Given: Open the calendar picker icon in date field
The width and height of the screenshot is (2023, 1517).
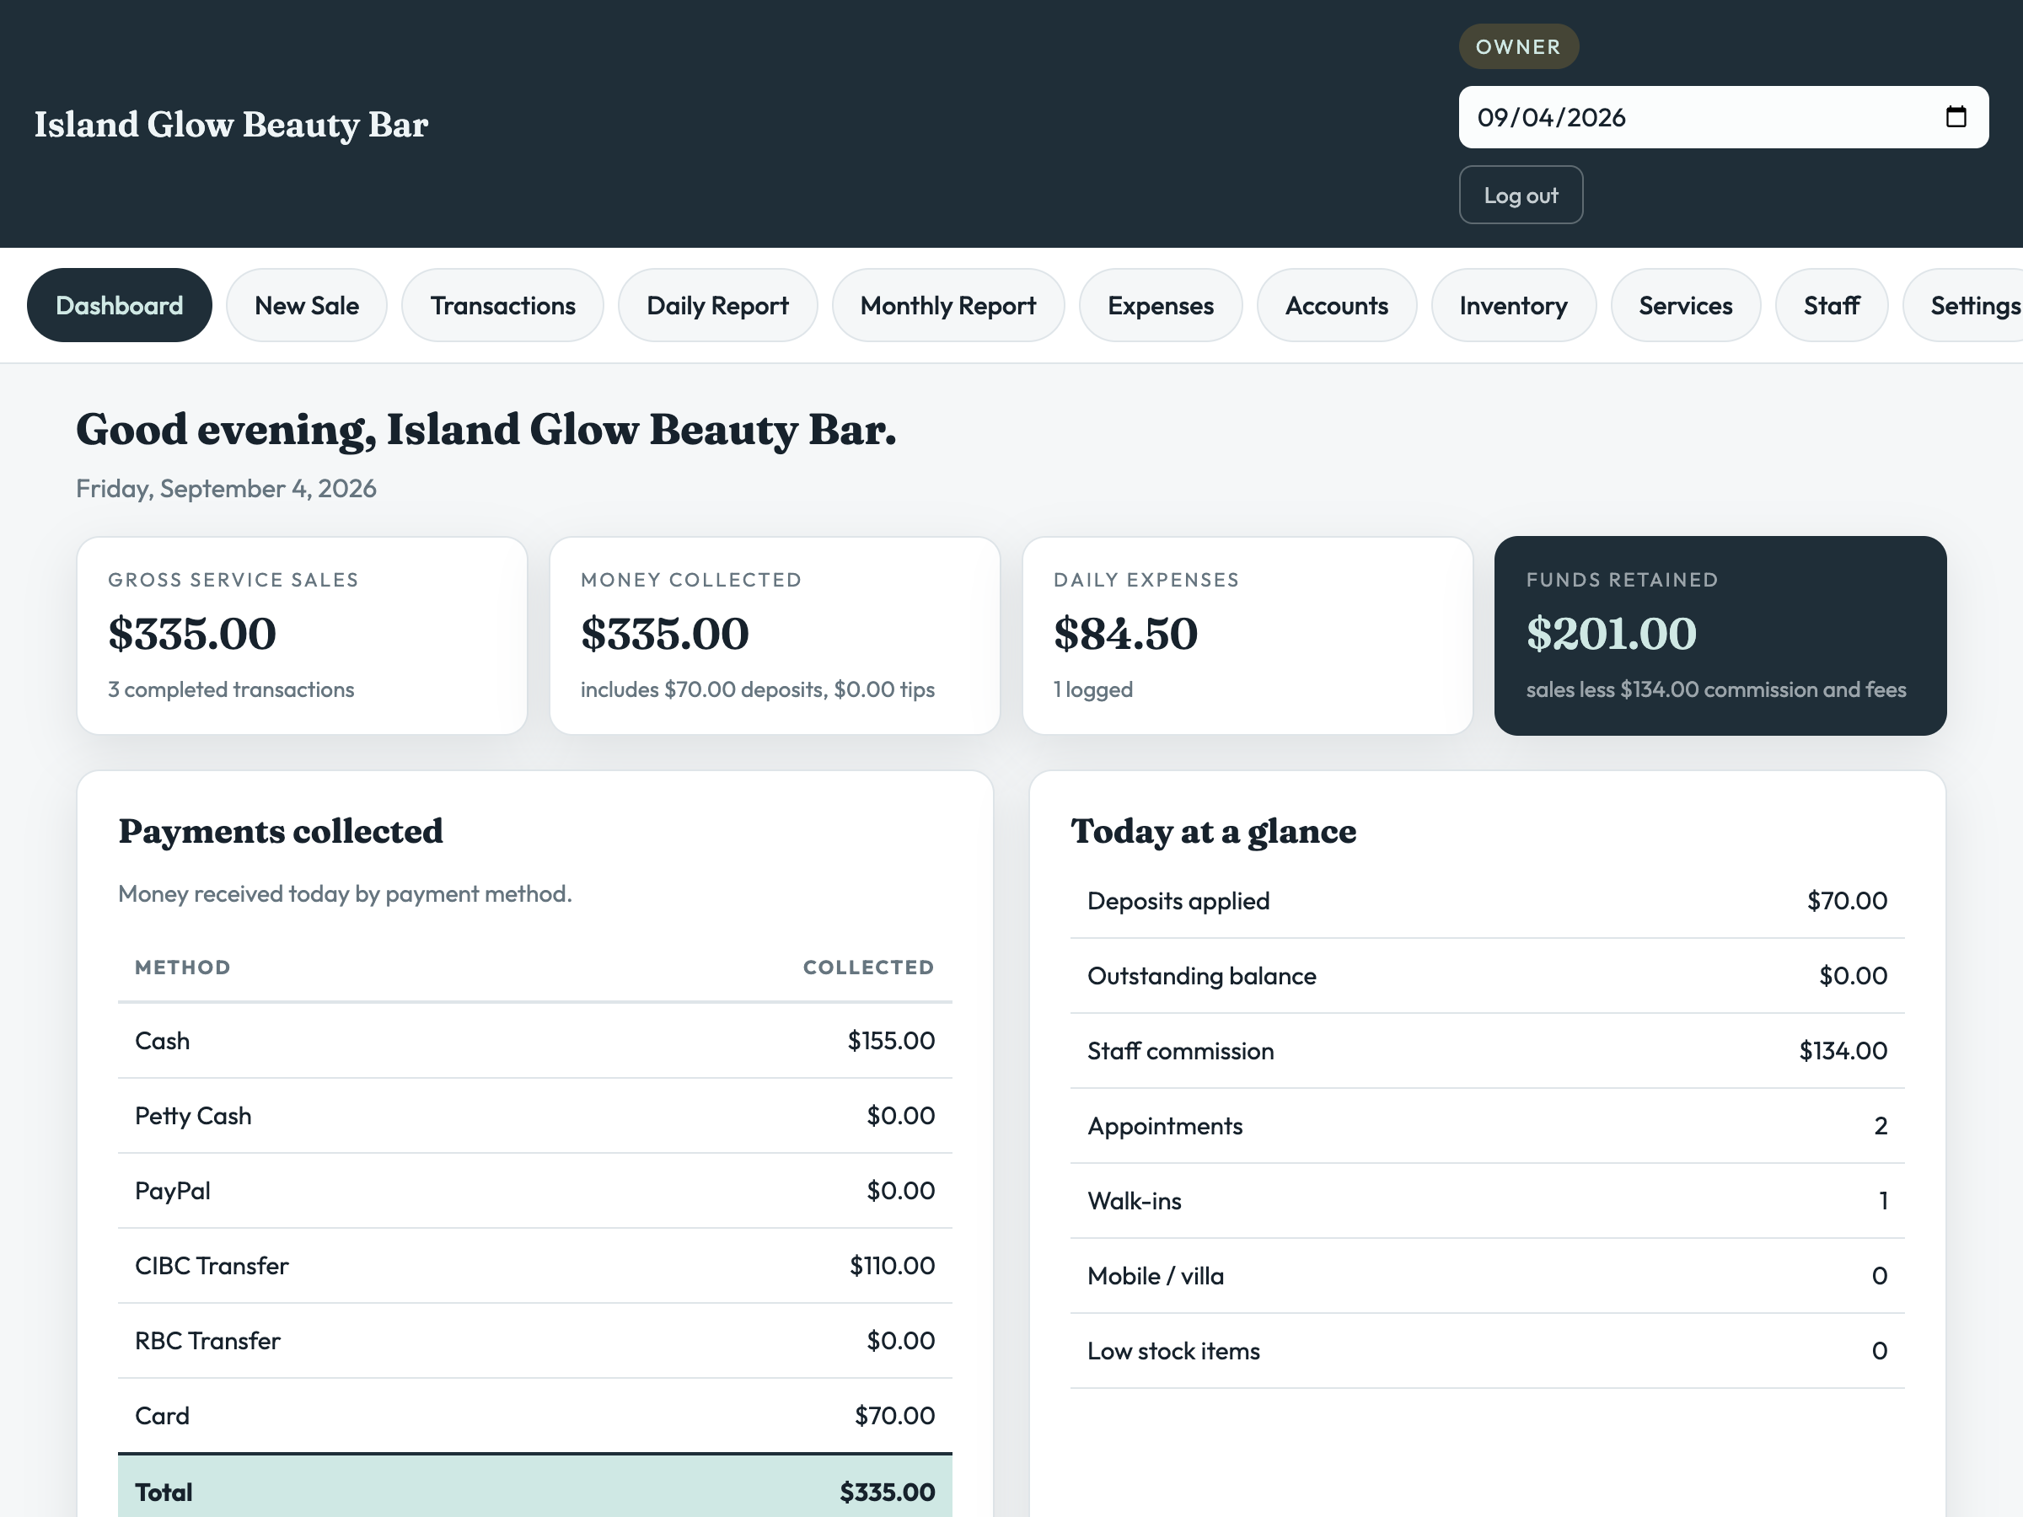Looking at the screenshot, I should (x=1956, y=117).
